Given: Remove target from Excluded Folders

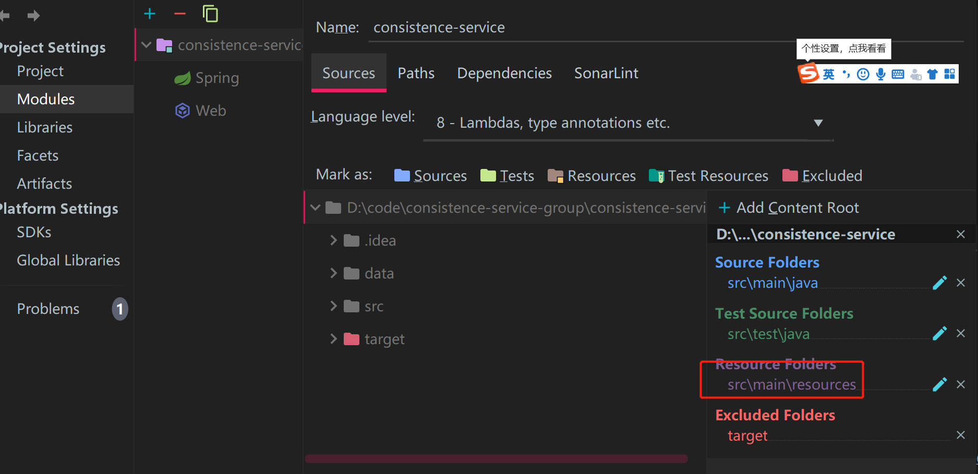Looking at the screenshot, I should (961, 435).
